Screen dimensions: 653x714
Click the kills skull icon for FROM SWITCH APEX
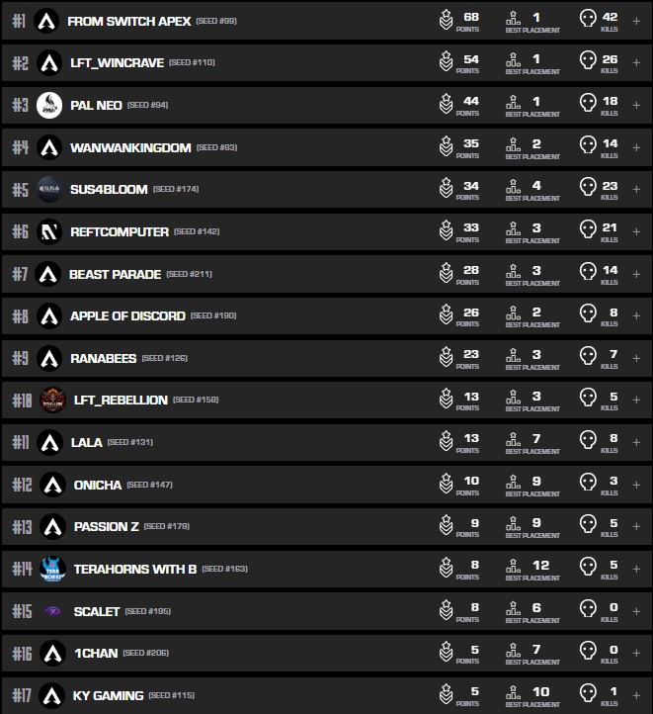(x=588, y=20)
